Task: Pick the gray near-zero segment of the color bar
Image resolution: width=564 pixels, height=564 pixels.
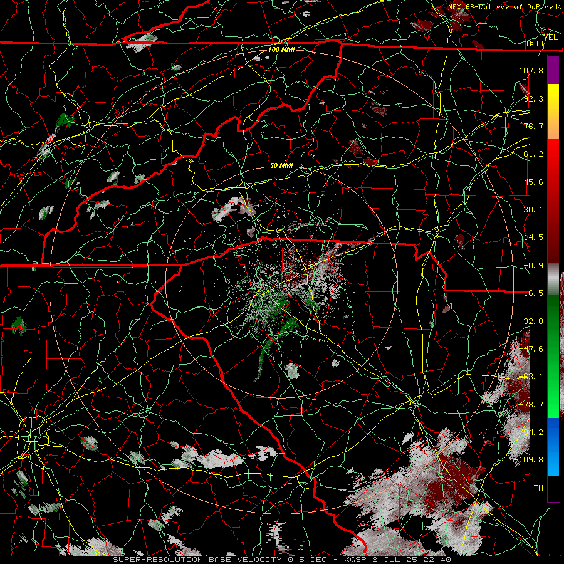Action: click(553, 279)
